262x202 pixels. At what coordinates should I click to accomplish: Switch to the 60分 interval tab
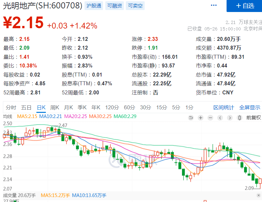129,108
